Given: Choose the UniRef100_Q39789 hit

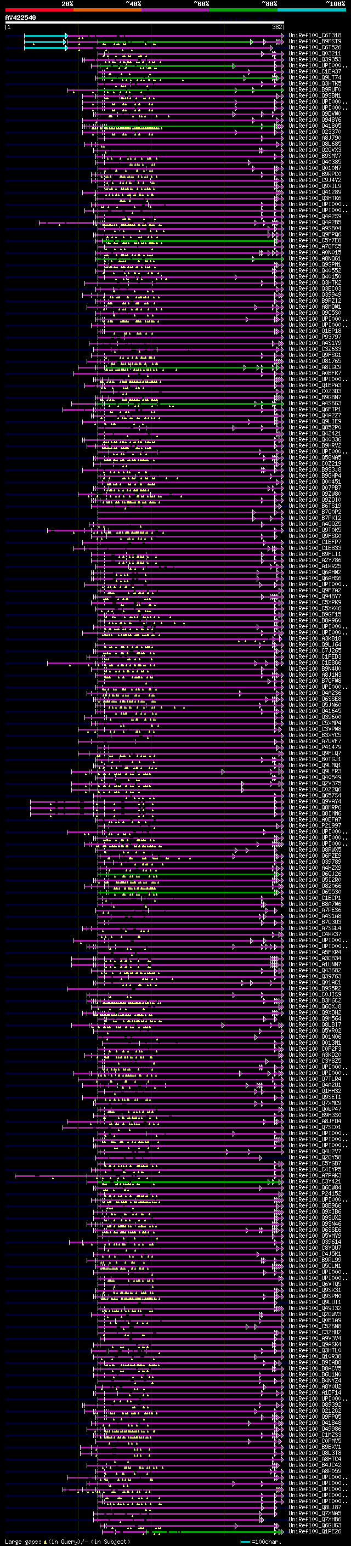Looking at the screenshot, I should tap(315, 863).
